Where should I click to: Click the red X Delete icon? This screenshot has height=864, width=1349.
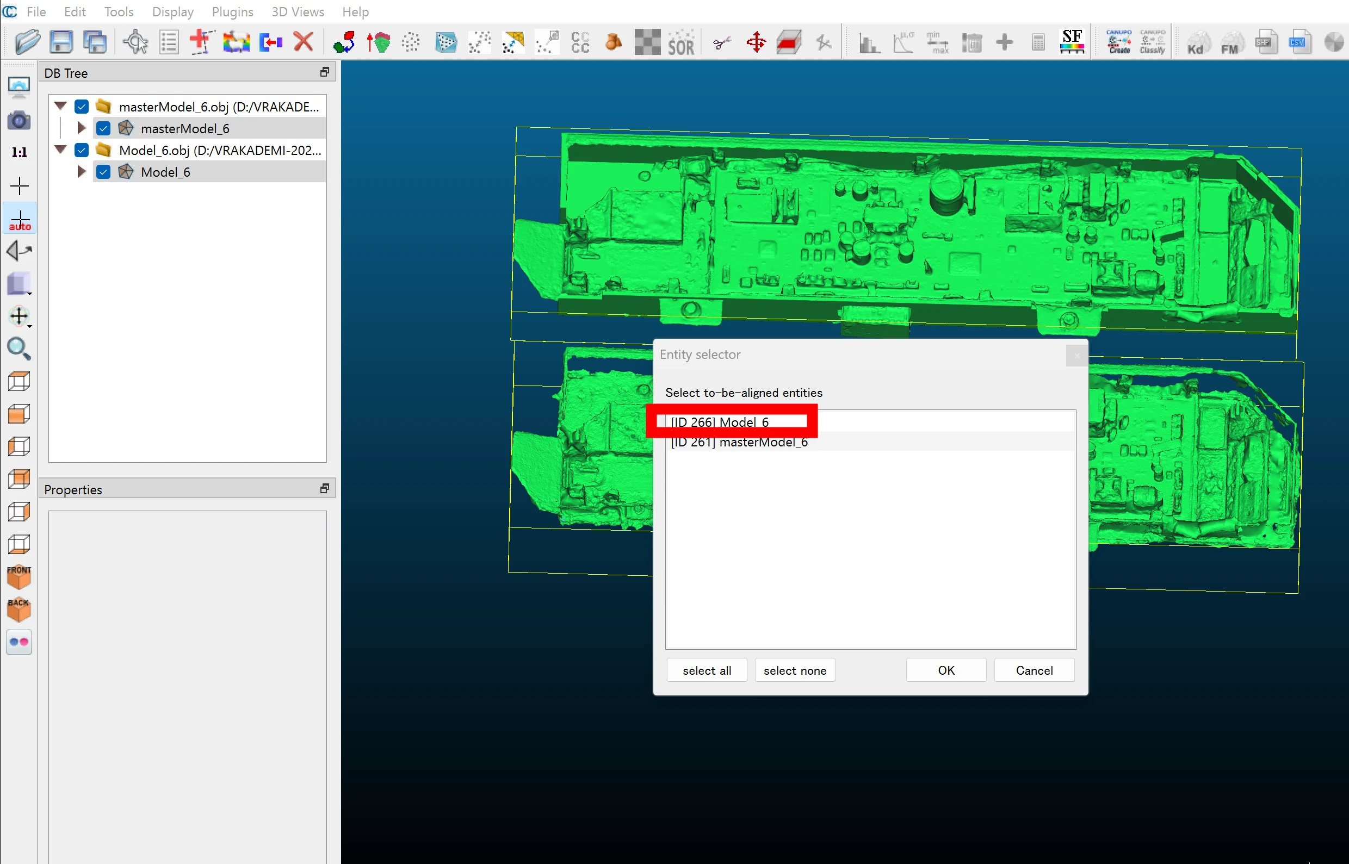(x=304, y=42)
